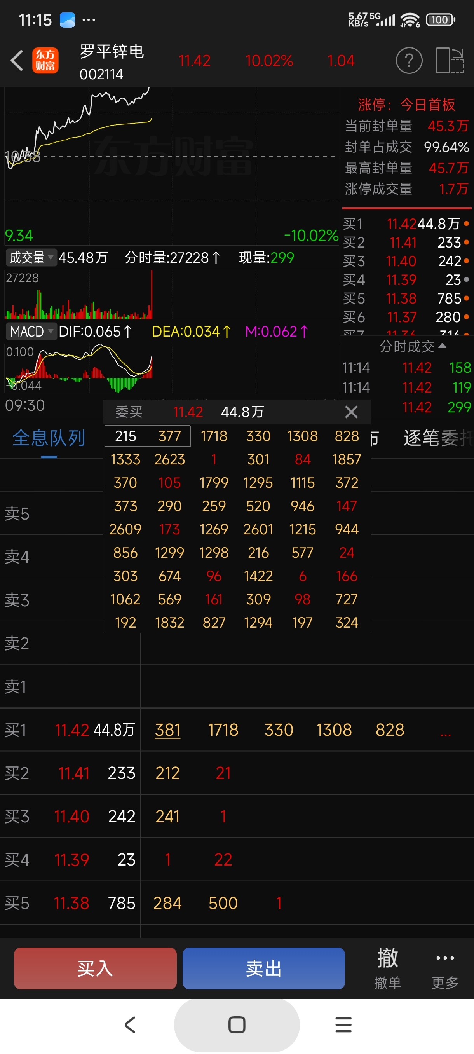The width and height of the screenshot is (474, 1054).
Task: Tap the split-screen layout icon
Action: coord(450,61)
